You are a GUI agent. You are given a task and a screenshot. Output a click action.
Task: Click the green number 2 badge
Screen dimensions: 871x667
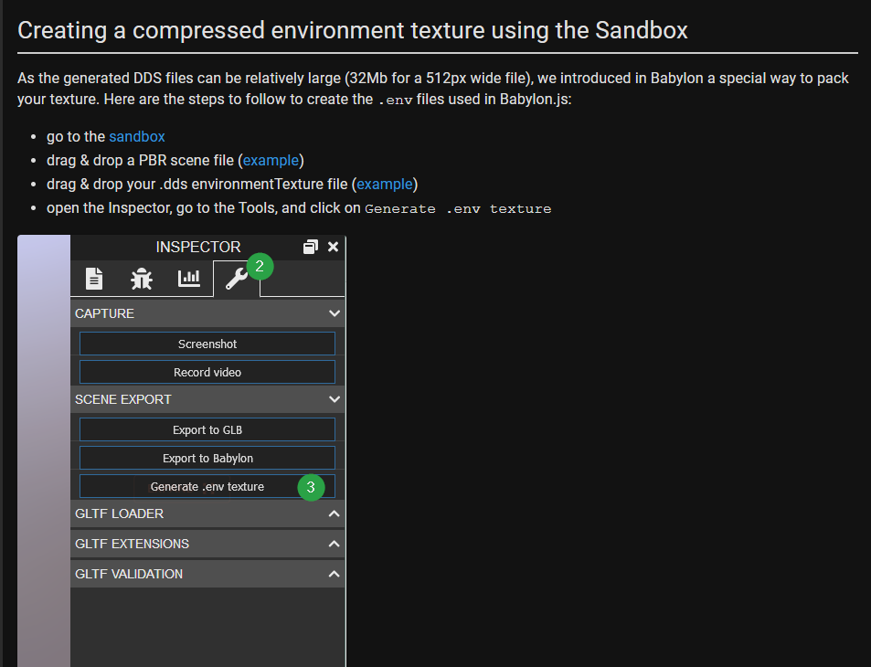pos(260,267)
